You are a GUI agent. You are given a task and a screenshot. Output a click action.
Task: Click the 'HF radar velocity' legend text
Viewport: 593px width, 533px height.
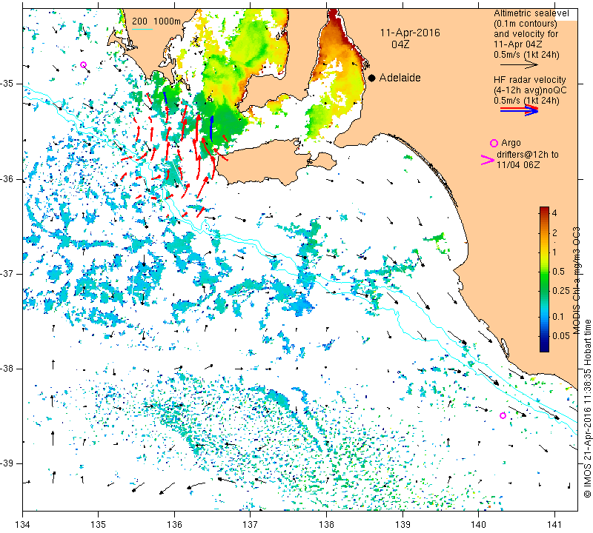(x=530, y=80)
